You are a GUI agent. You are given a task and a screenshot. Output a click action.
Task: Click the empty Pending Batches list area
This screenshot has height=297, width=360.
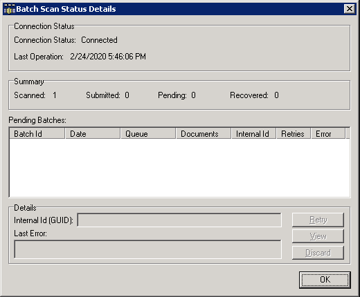pos(179,168)
